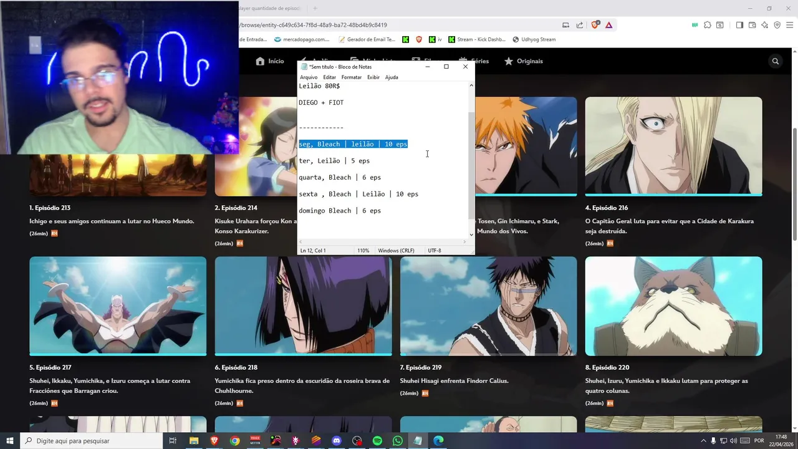This screenshot has height=449, width=798.
Task: Open the site search magnifier icon
Action: tap(776, 61)
